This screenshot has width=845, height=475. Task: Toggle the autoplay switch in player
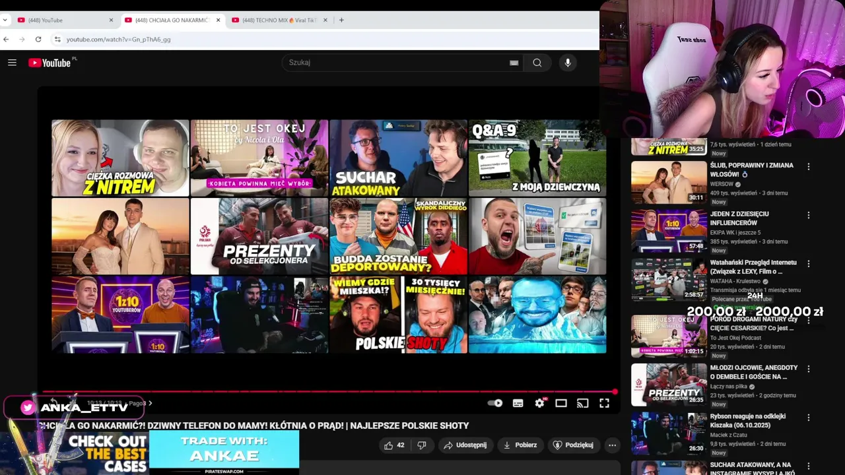tap(495, 403)
